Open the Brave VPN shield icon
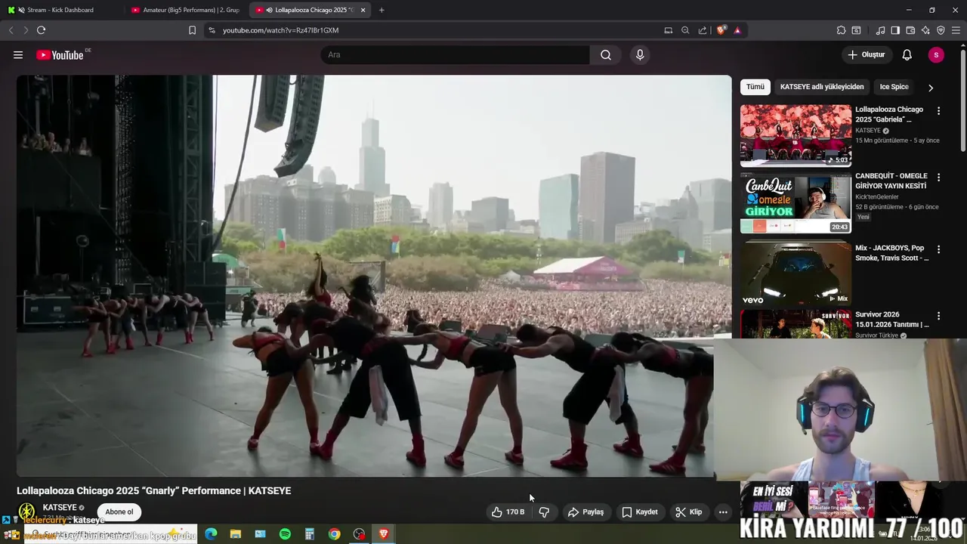 click(x=941, y=30)
